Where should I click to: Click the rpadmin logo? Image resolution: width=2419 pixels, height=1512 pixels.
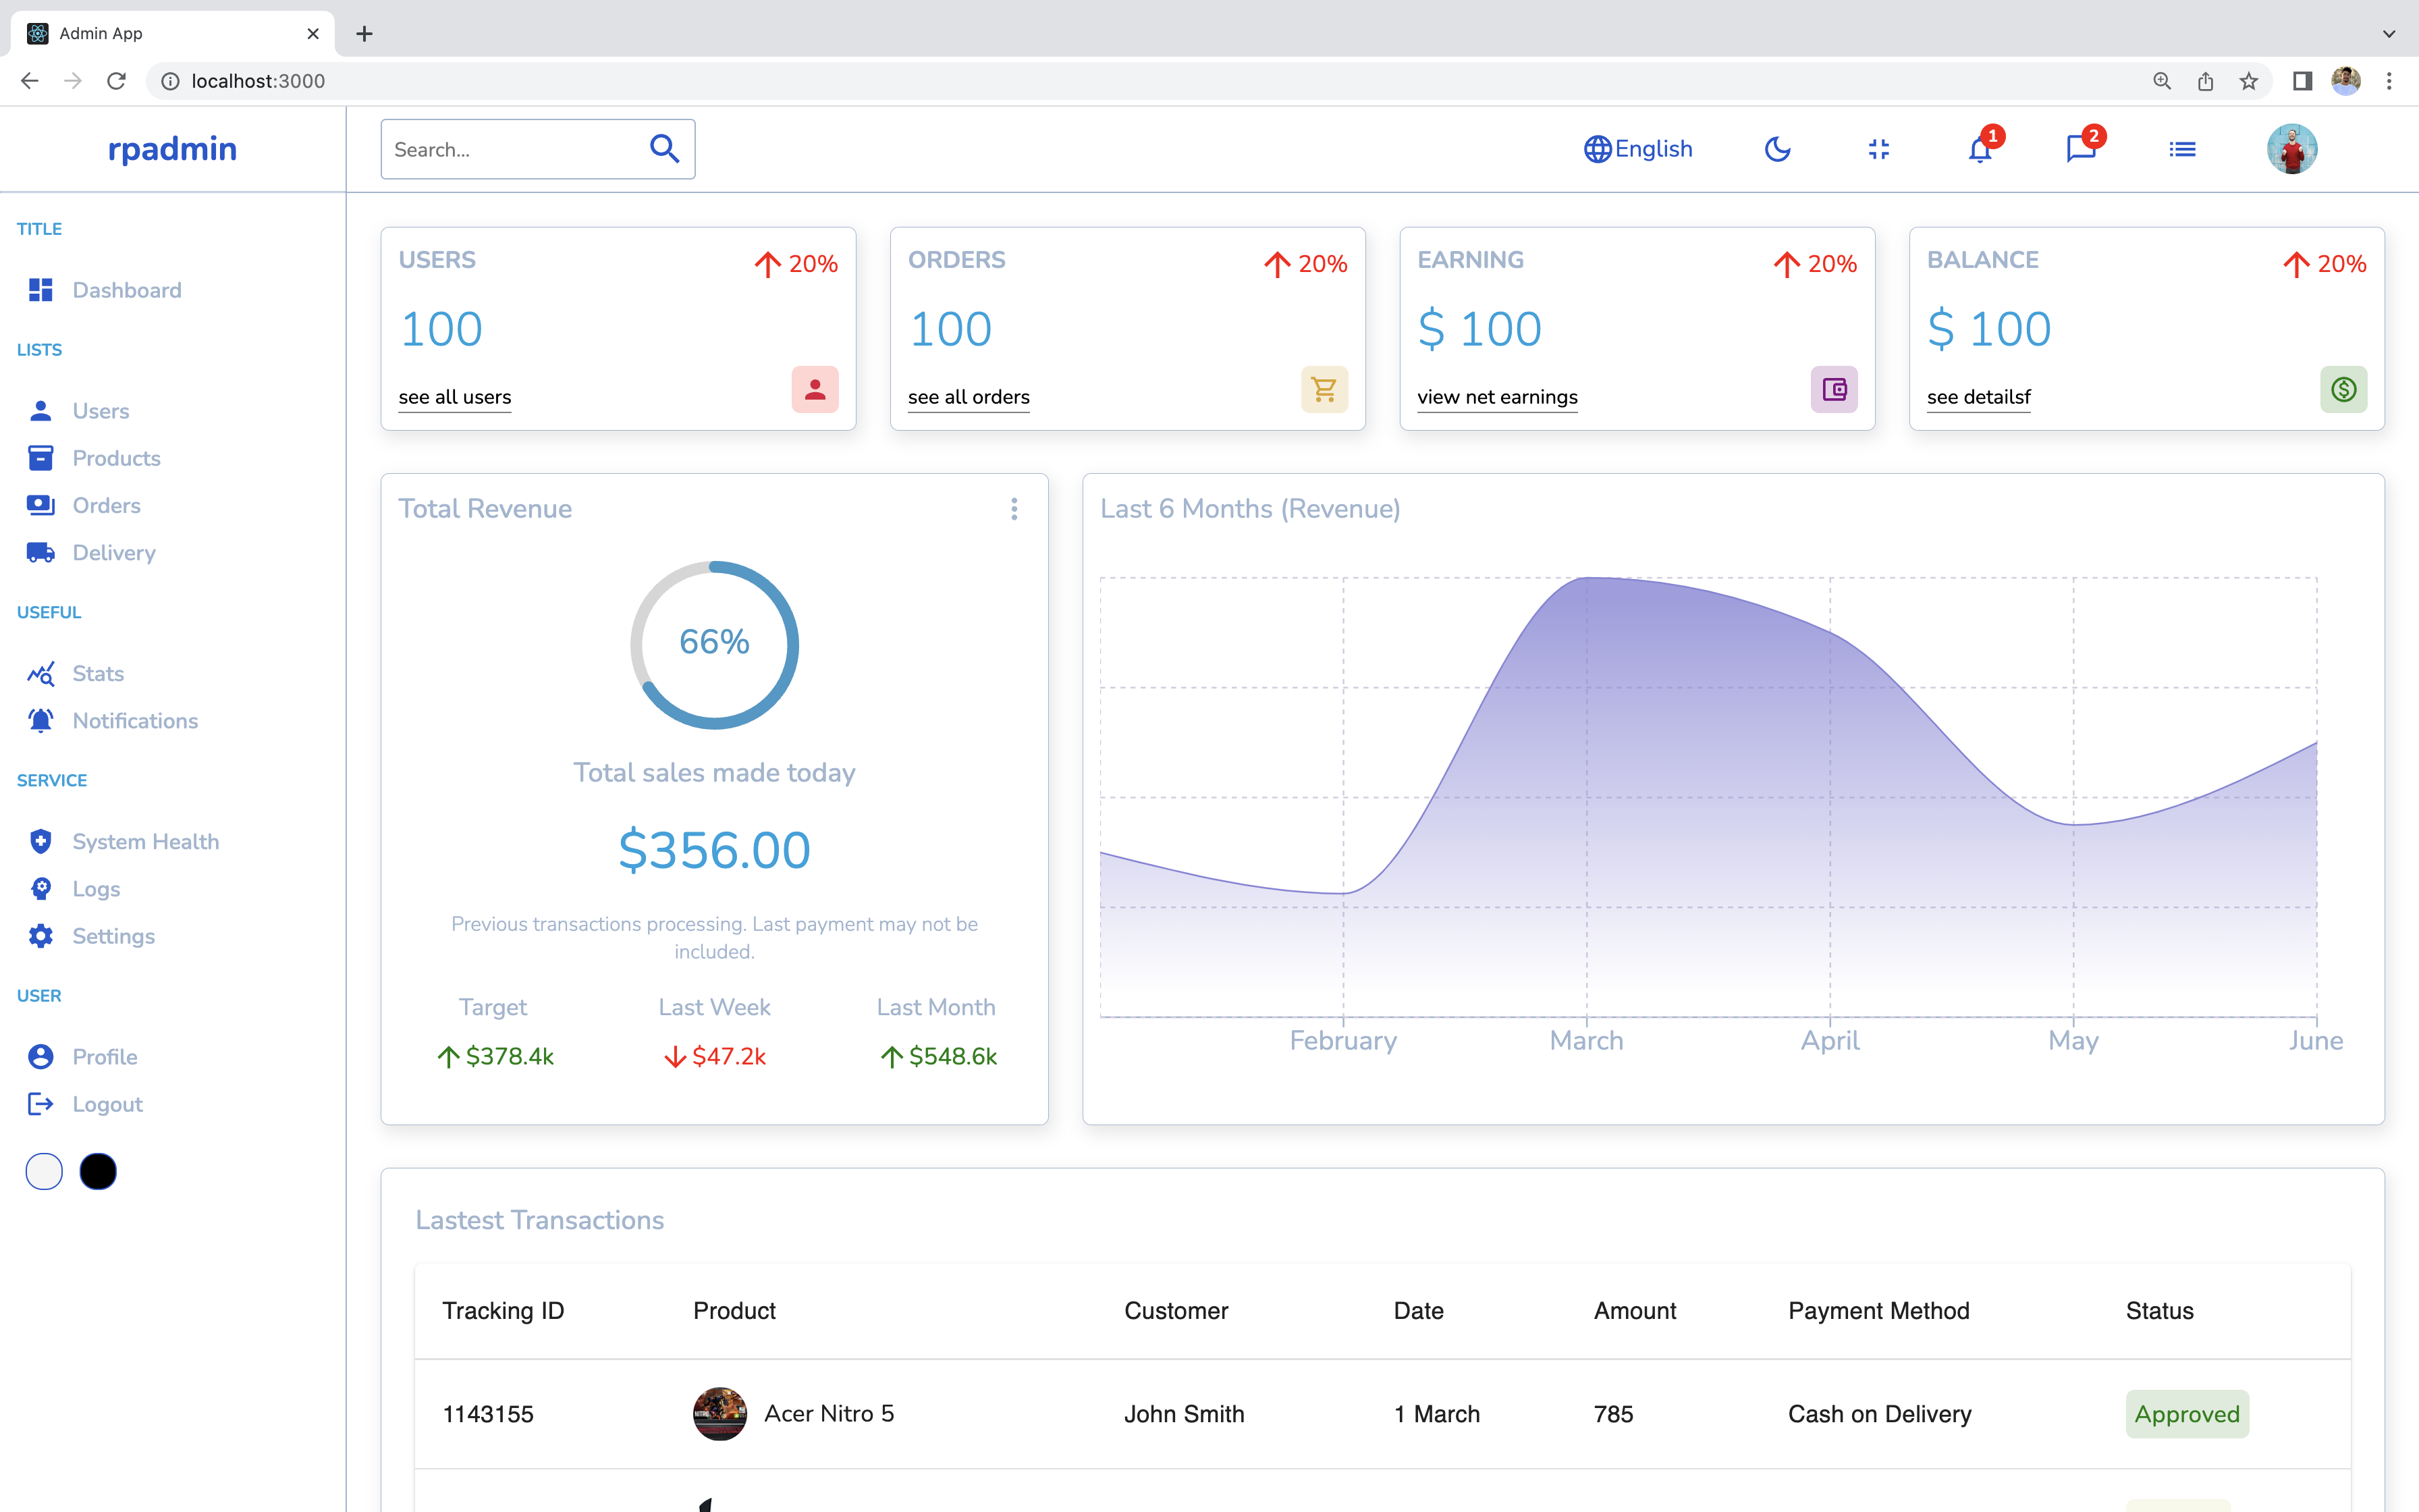[172, 148]
